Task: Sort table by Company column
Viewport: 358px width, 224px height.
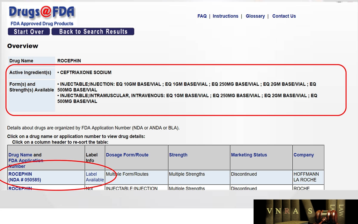Action: coord(304,155)
